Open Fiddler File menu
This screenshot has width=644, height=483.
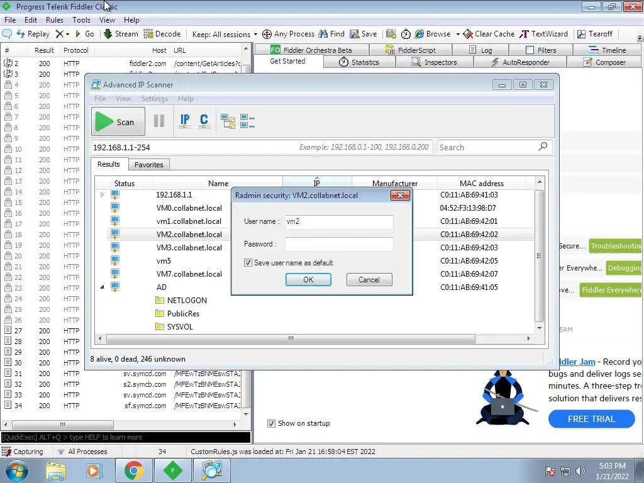10,19
